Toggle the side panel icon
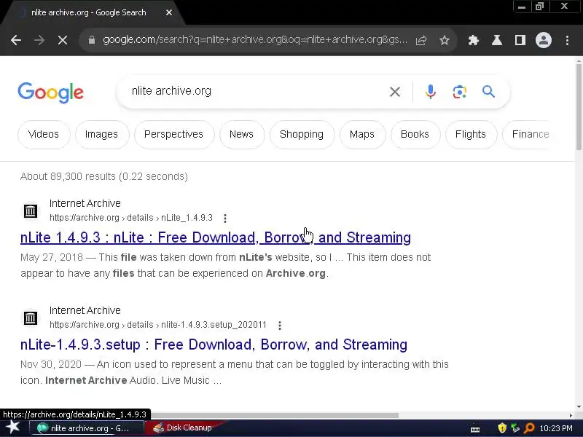Screen dimensions: 583x437 tap(520, 40)
